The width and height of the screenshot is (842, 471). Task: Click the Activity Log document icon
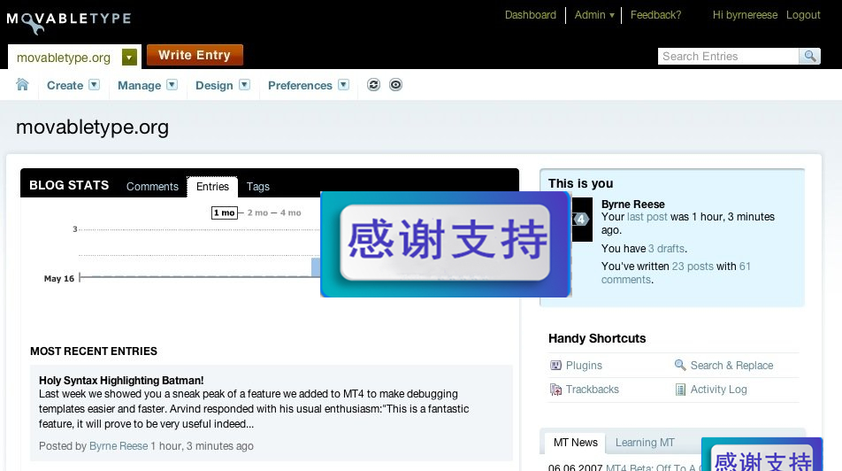680,390
